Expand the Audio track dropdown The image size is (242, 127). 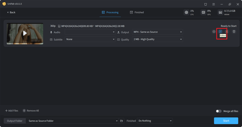[90, 32]
